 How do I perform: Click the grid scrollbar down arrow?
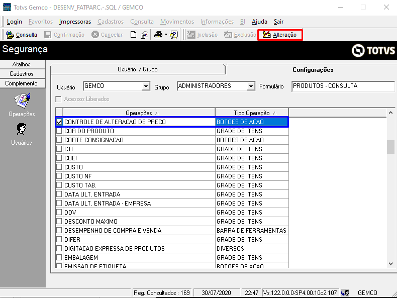pos(390,264)
